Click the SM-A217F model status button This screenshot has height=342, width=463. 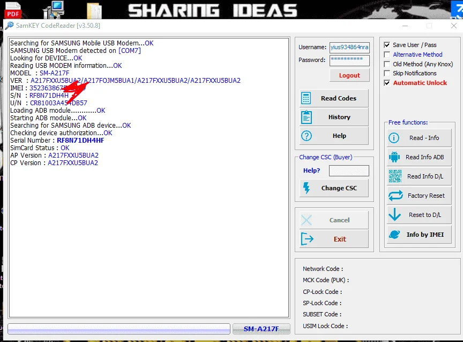pos(261,329)
